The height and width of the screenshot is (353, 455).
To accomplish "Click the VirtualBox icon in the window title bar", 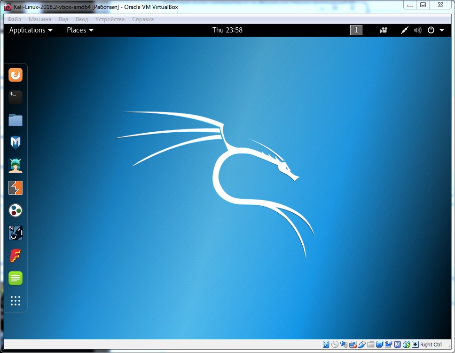I will tap(8, 7).
